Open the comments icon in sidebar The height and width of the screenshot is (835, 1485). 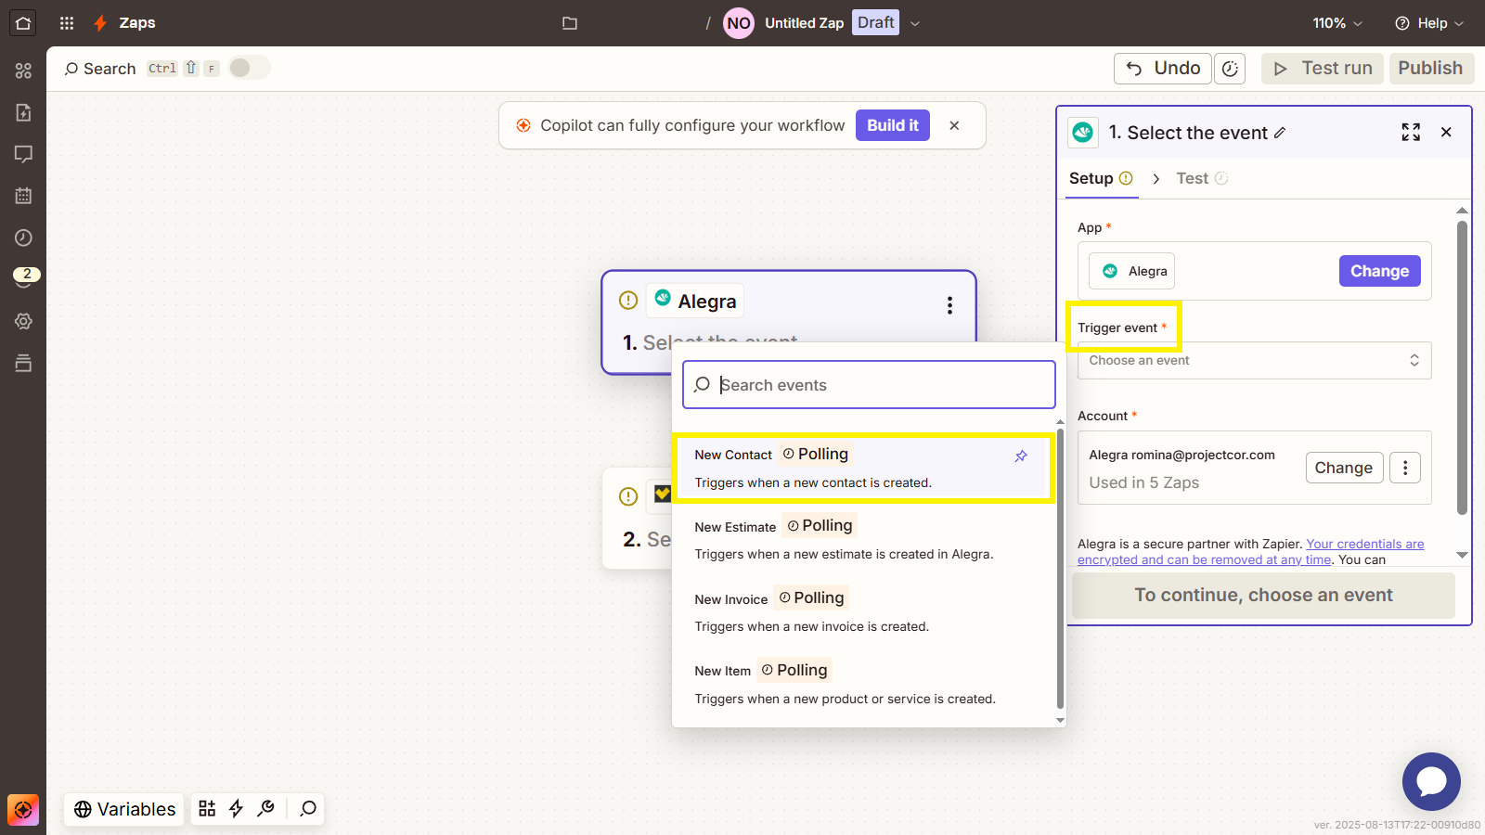coord(23,154)
